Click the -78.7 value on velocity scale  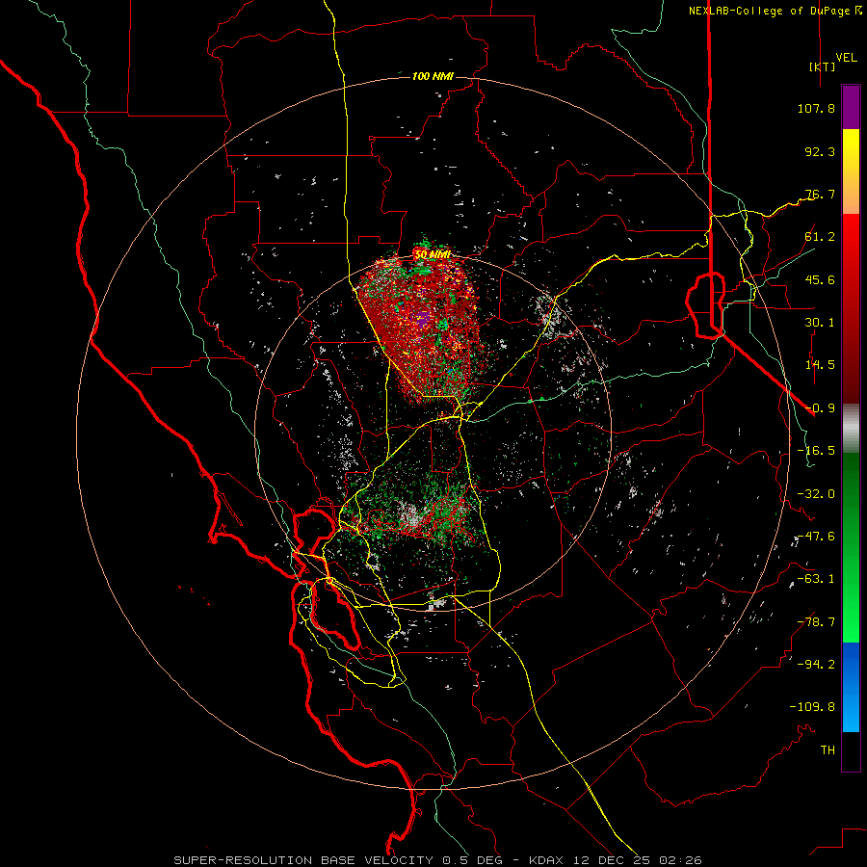(x=816, y=622)
